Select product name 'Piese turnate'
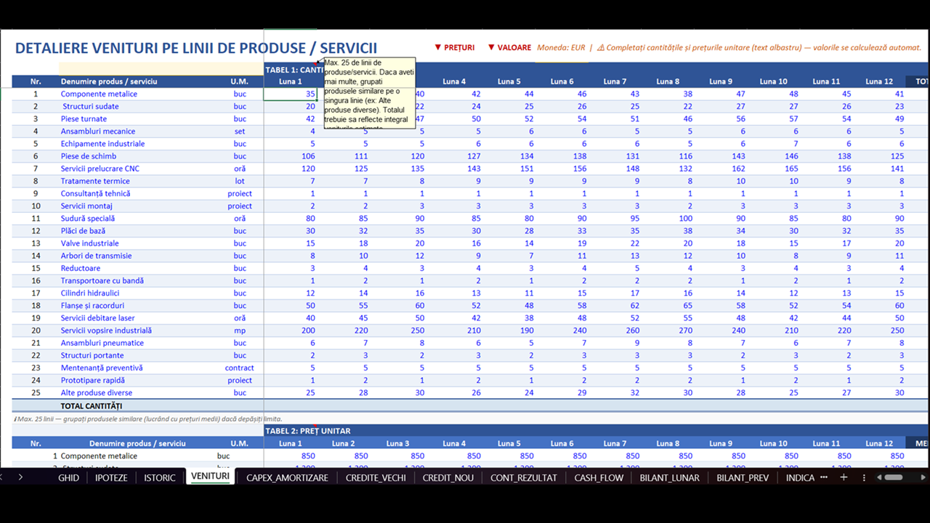The height and width of the screenshot is (523, 930). (x=84, y=118)
